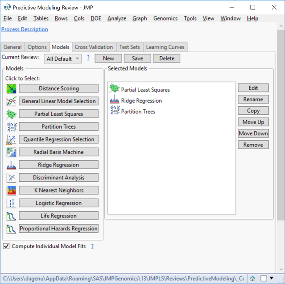The width and height of the screenshot is (285, 284).
Task: Open the Process Description link
Action: 25,29
